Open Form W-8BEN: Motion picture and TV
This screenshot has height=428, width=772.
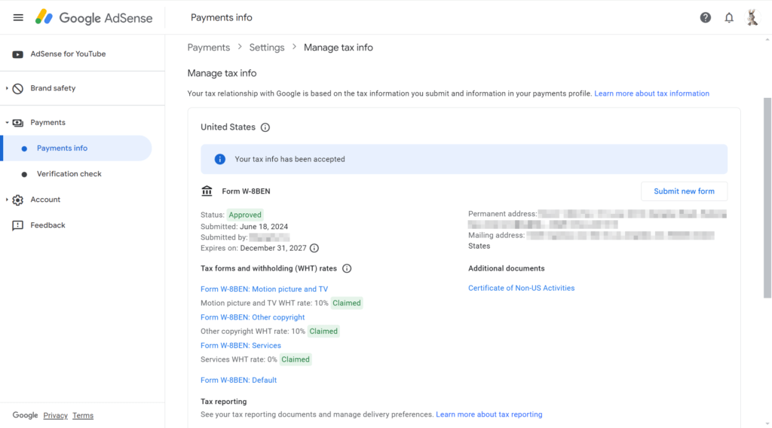pyautogui.click(x=264, y=289)
